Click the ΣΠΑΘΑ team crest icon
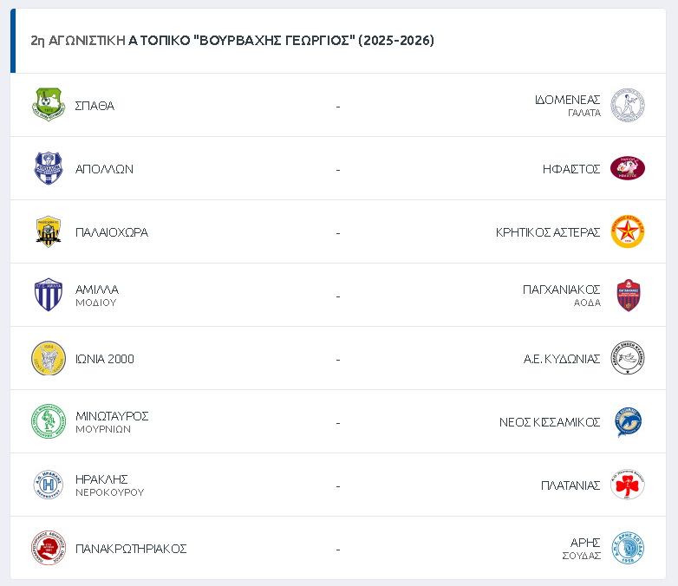 pyautogui.click(x=49, y=105)
